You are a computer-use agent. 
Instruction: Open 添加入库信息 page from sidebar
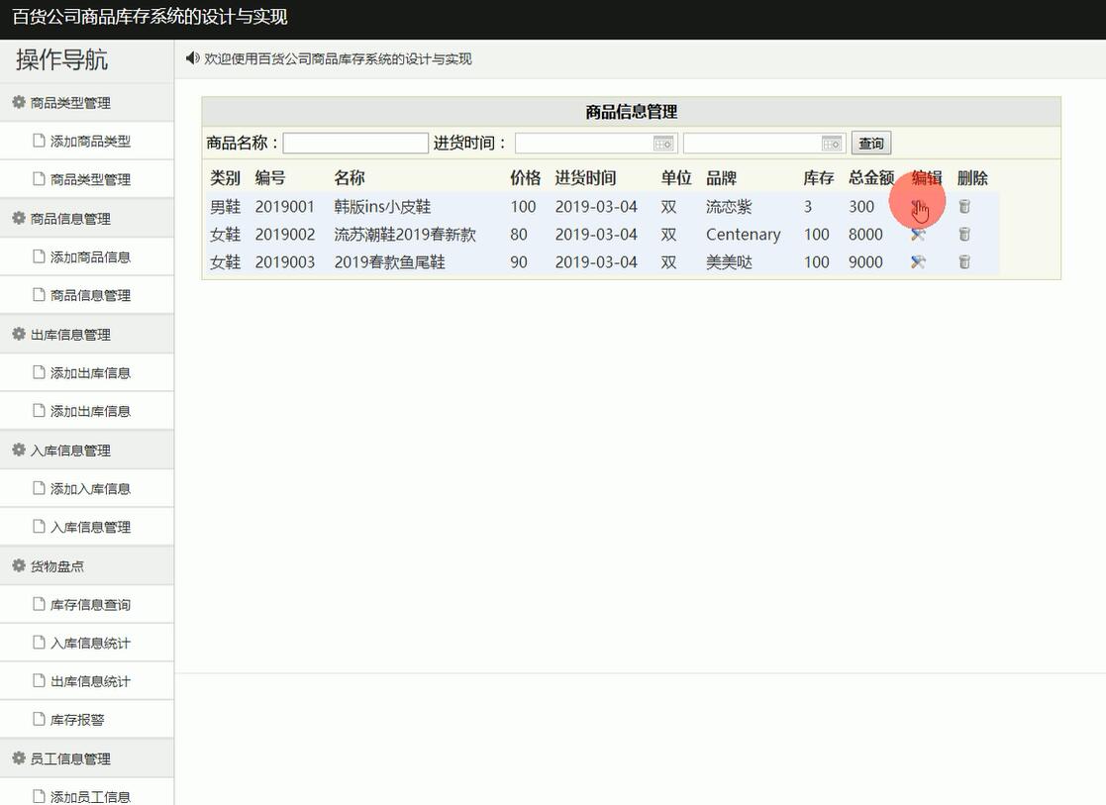coord(90,489)
